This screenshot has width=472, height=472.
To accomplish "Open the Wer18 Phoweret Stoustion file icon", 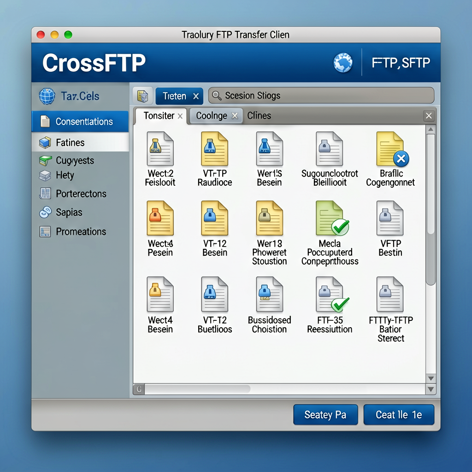I will click(269, 218).
